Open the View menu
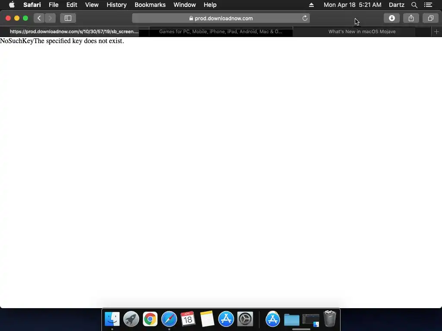442x331 pixels. coord(92,5)
